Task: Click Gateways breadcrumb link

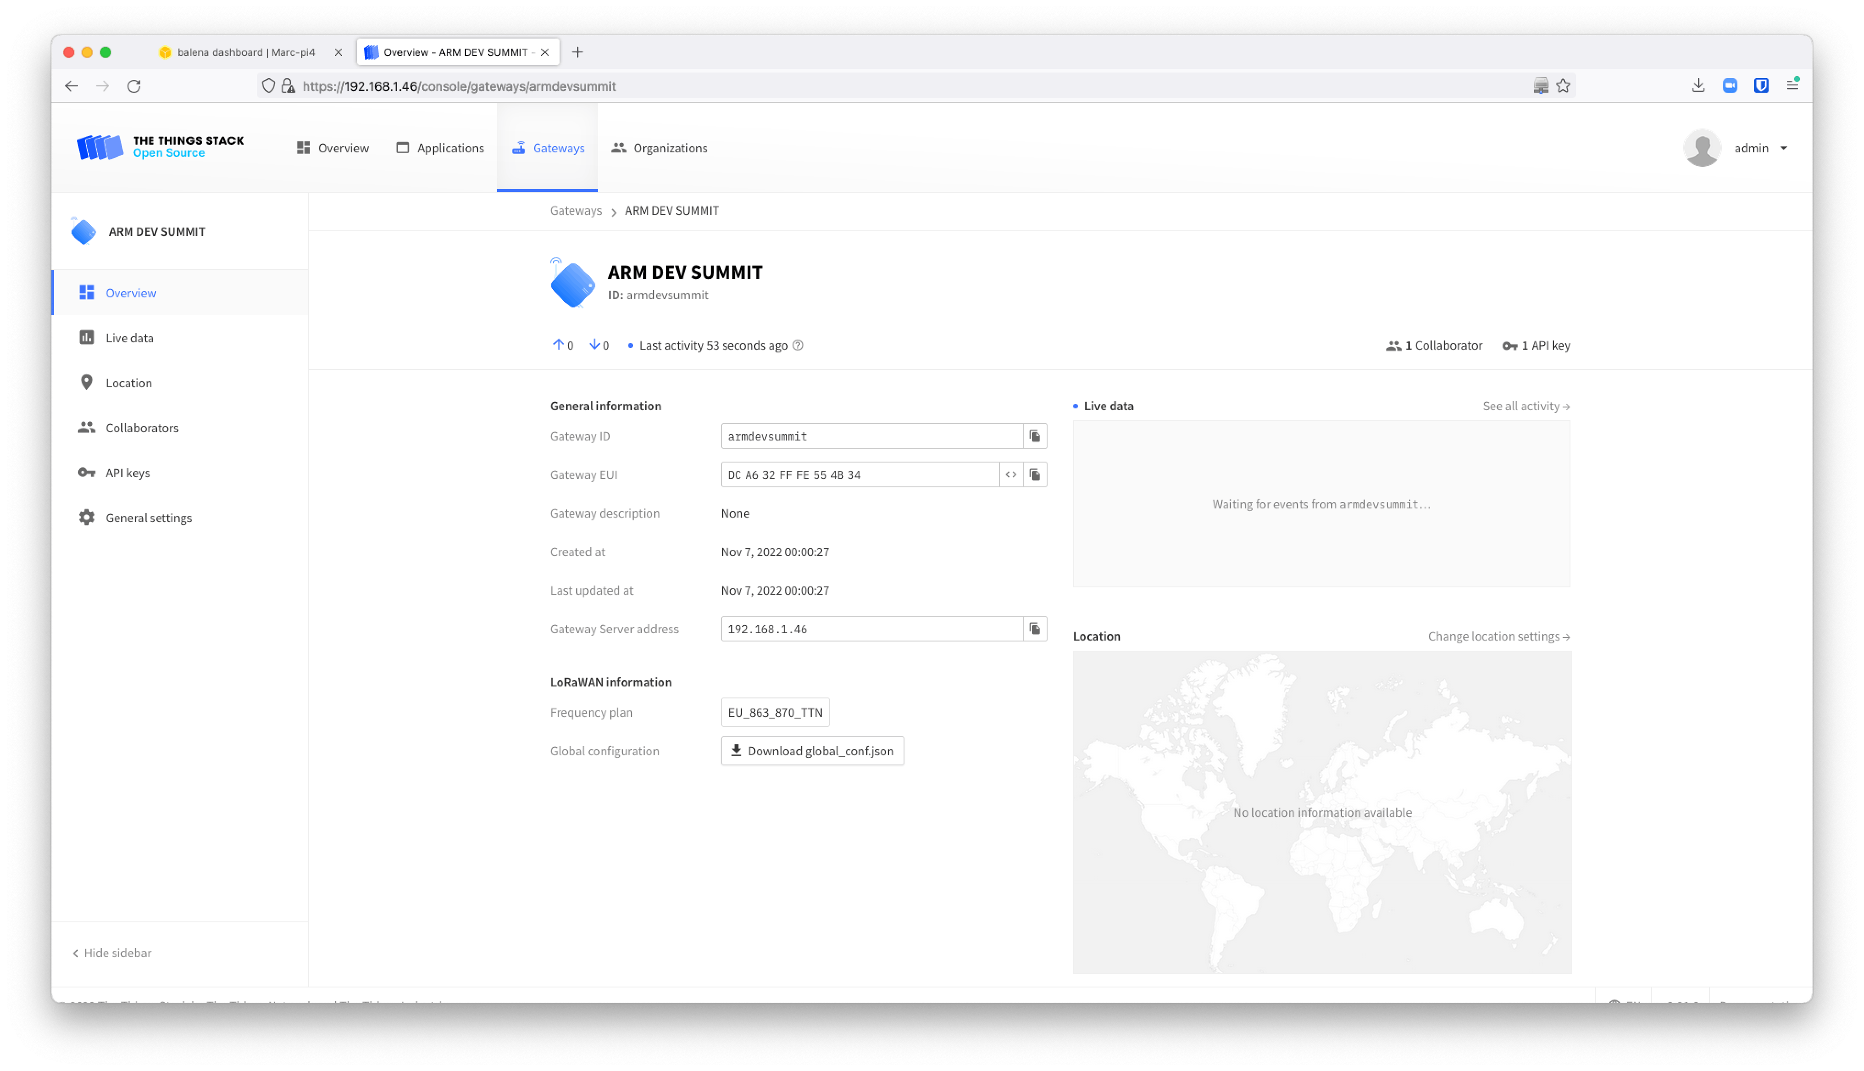Action: click(576, 210)
